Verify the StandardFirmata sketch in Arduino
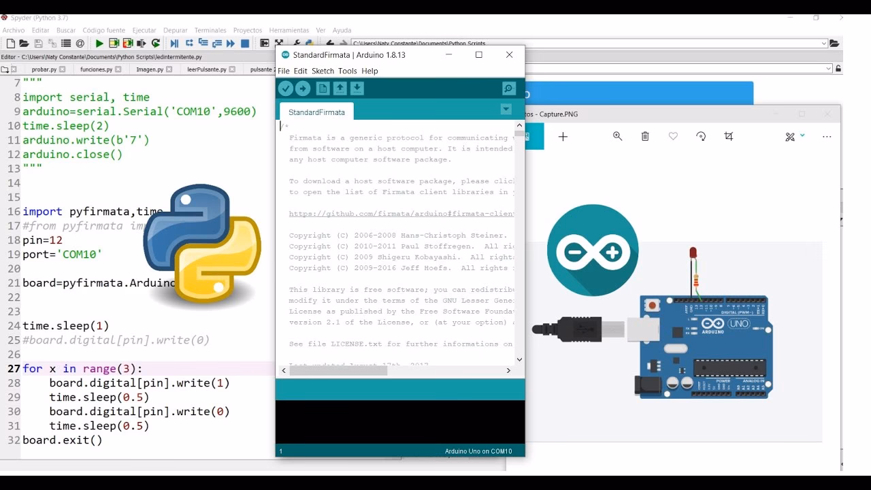The width and height of the screenshot is (871, 490). tap(286, 88)
